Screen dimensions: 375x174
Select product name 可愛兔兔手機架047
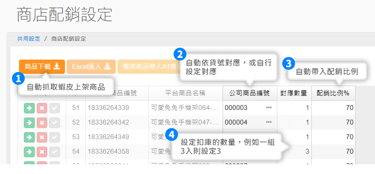(185, 122)
